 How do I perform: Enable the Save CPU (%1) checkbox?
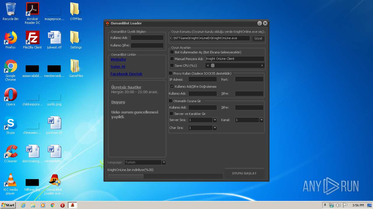point(172,65)
